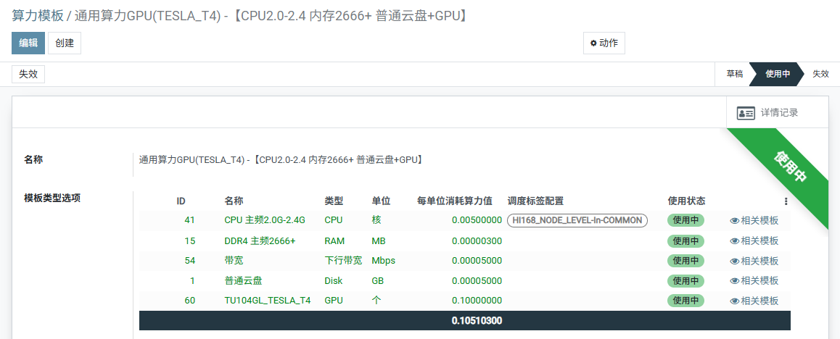Click ID 60 cell
Image resolution: width=840 pixels, height=339 pixels.
click(189, 301)
